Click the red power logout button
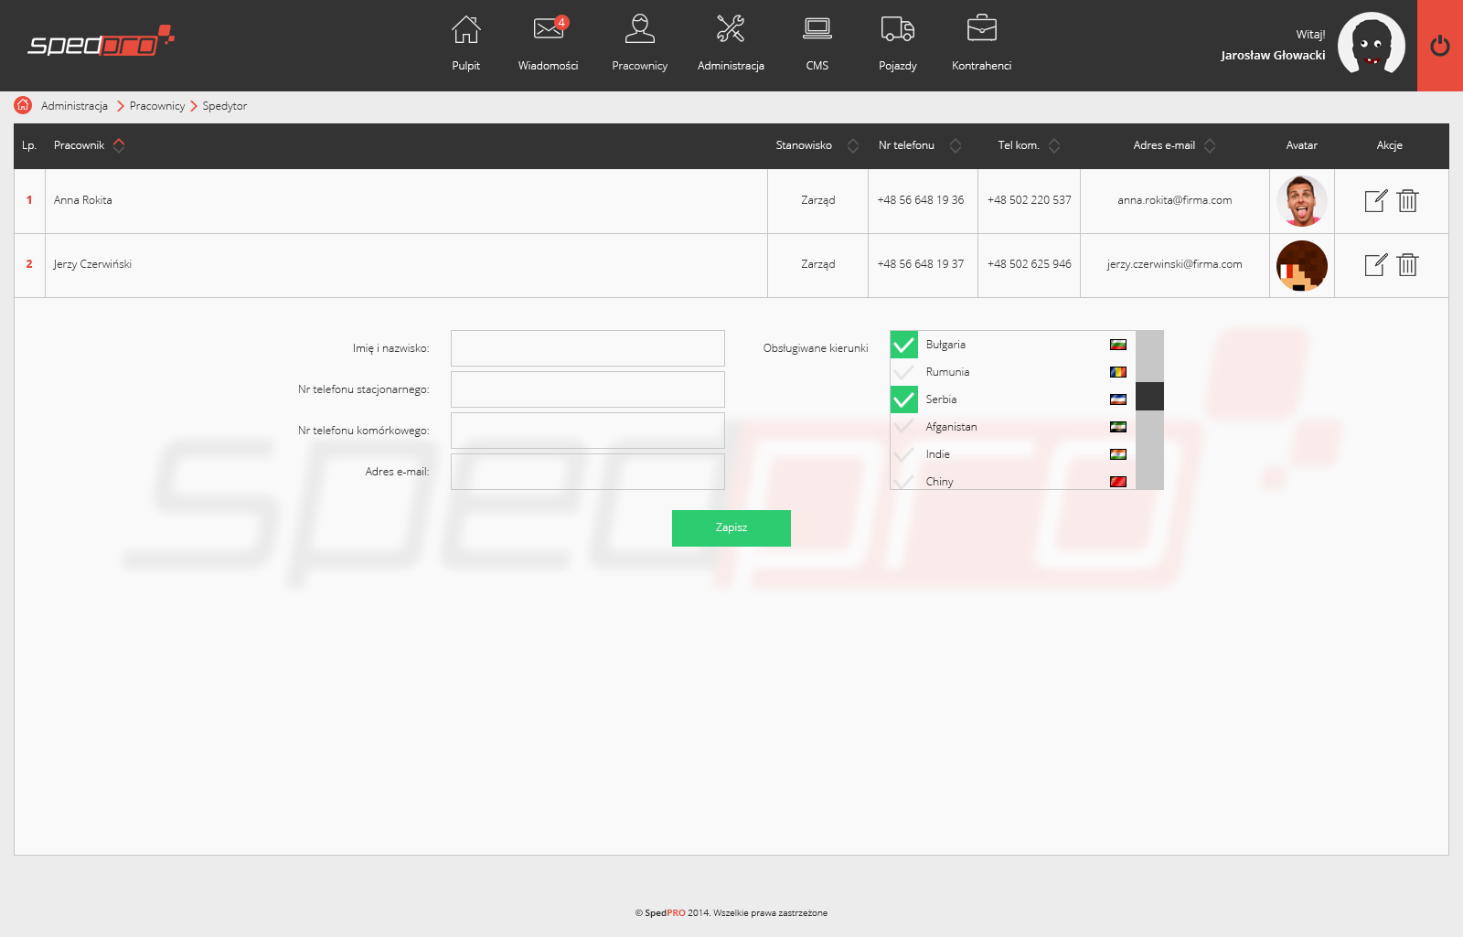This screenshot has width=1463, height=937. pos(1439,46)
